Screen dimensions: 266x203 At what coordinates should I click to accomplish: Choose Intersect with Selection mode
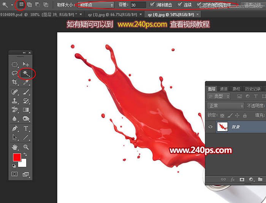(46, 5)
